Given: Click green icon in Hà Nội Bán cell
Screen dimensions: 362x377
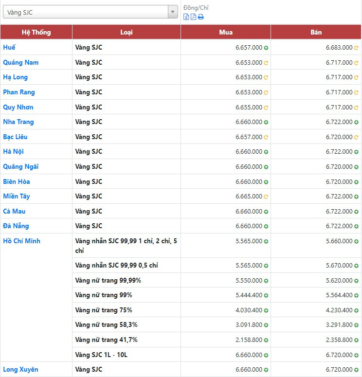Looking at the screenshot, I should pyautogui.click(x=356, y=152).
